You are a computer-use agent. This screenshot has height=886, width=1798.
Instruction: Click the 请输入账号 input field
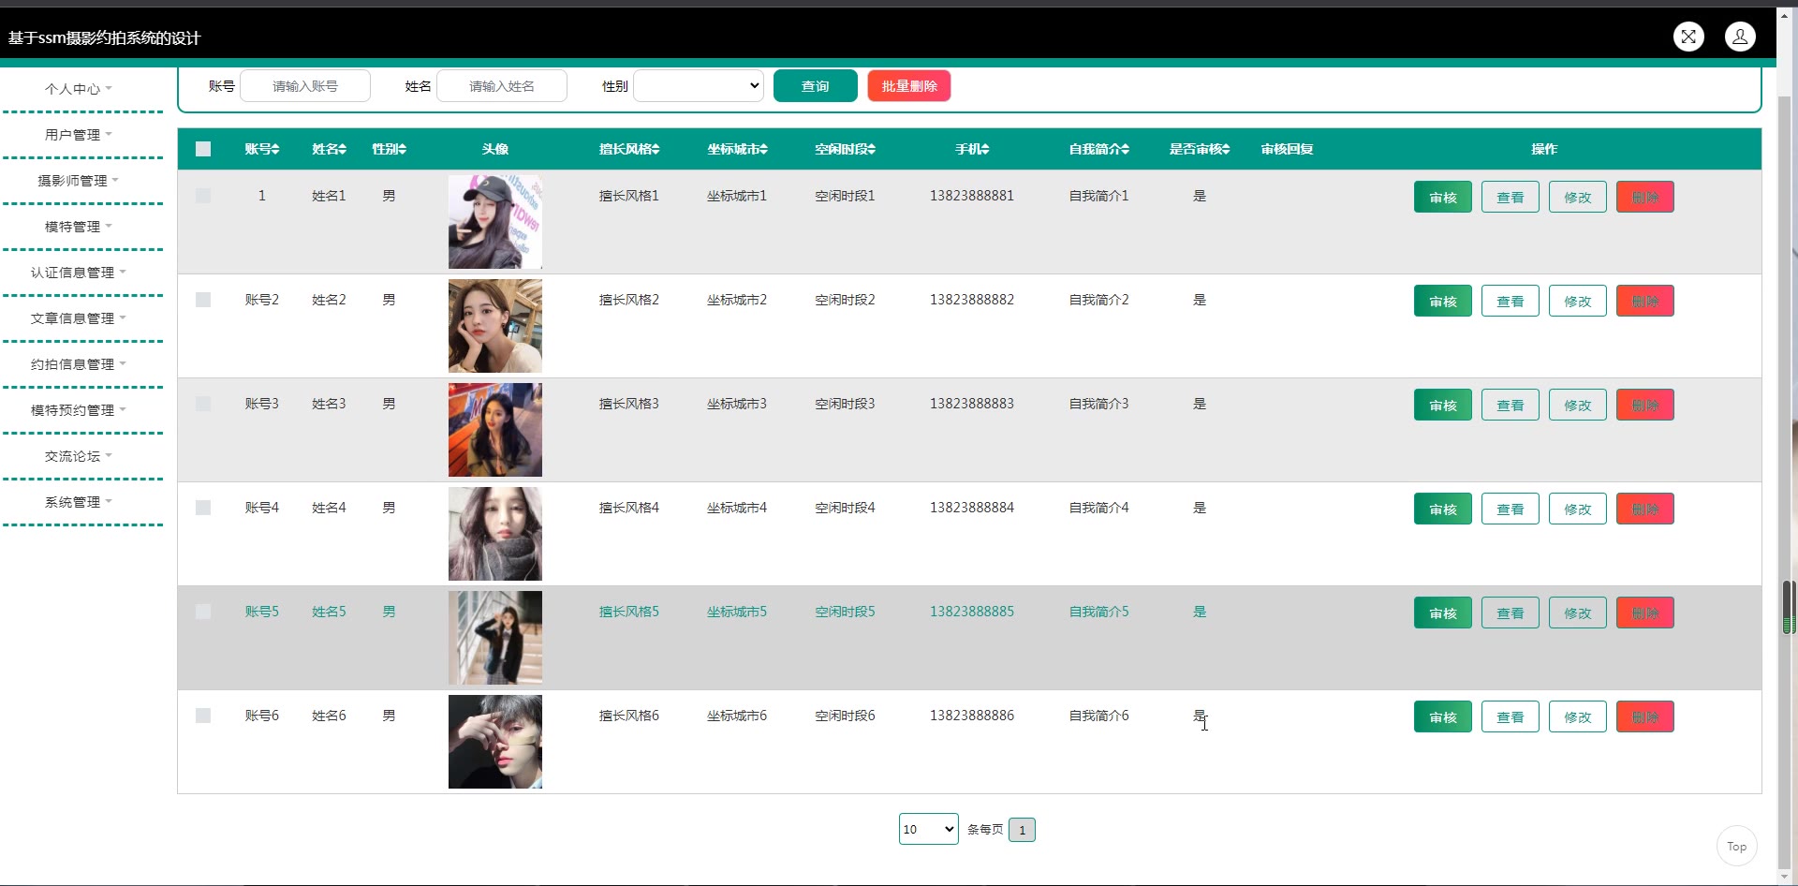point(305,86)
